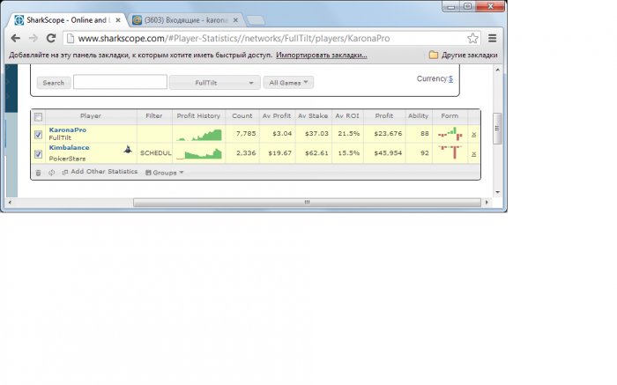Remove the Kimbalance row with its x
617x385 pixels.
(474, 154)
